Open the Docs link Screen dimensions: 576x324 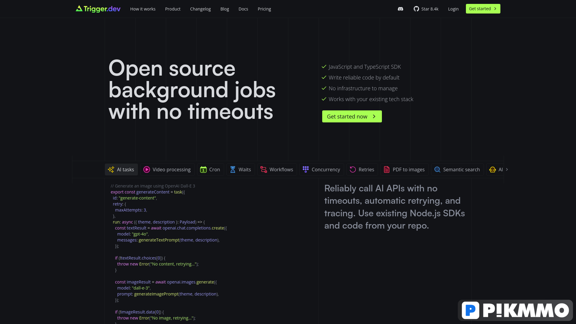243,9
